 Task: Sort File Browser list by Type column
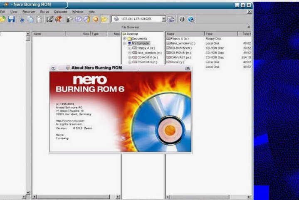(221, 34)
